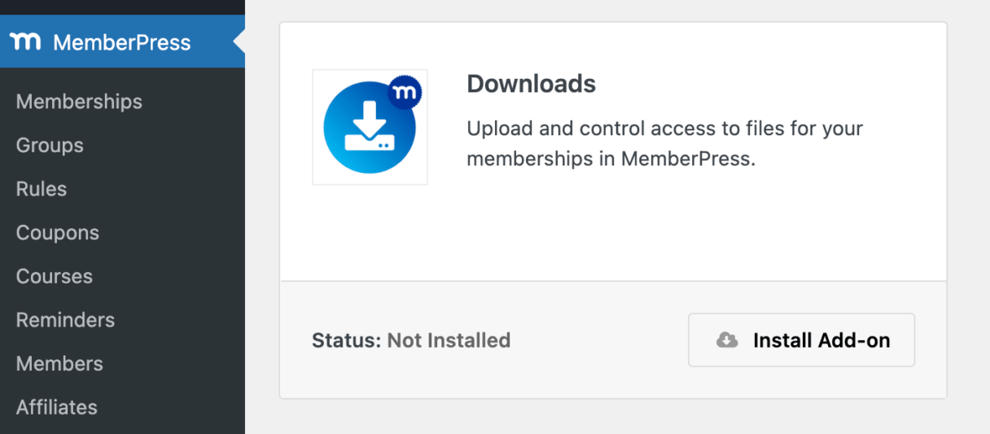This screenshot has height=434, width=990.
Task: Click the Downloads add-on thumbnail image
Action: point(370,128)
